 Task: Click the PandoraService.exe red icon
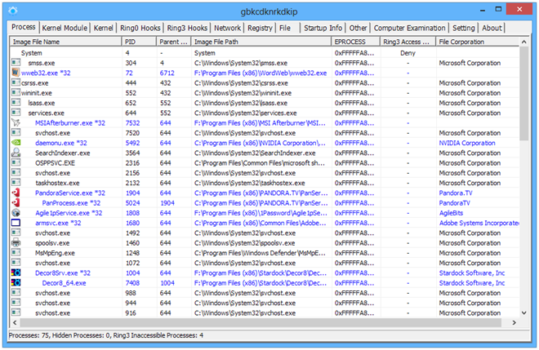[16, 193]
